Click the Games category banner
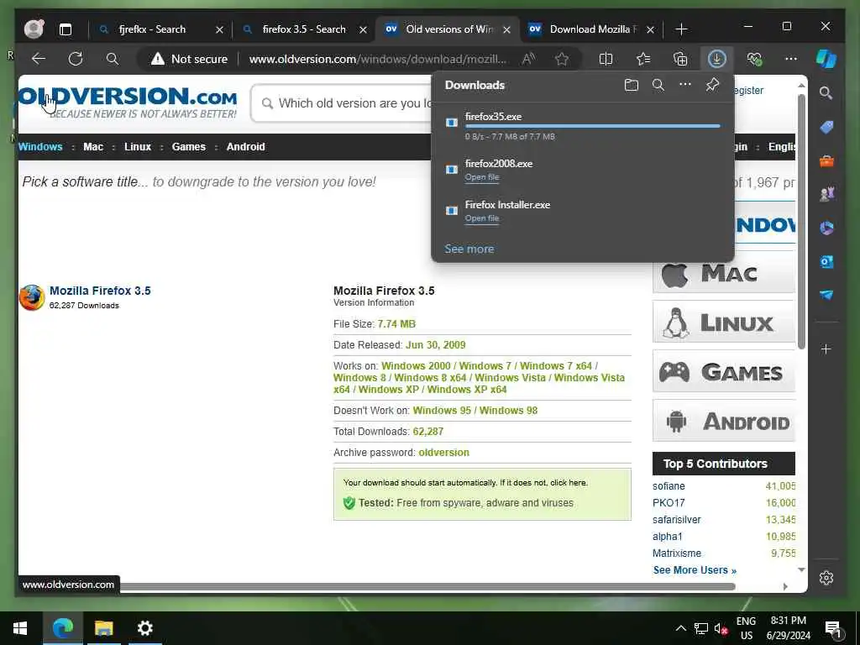 pyautogui.click(x=723, y=372)
